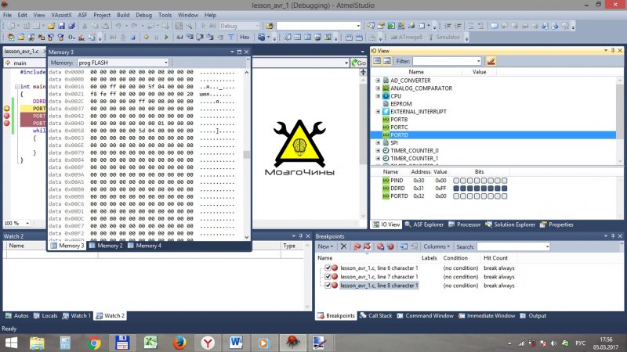Select EEPROM in the IO View tree

click(x=401, y=104)
